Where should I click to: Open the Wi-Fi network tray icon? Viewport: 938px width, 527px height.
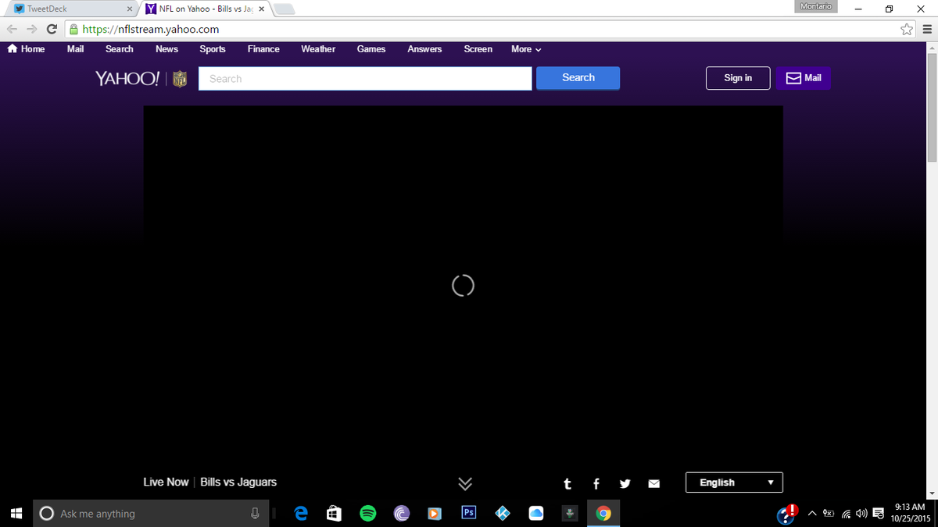(x=846, y=514)
